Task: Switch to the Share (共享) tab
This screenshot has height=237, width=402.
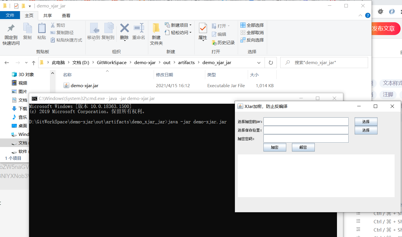Action: point(48,15)
